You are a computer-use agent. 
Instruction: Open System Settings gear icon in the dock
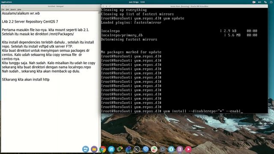click(x=171, y=149)
